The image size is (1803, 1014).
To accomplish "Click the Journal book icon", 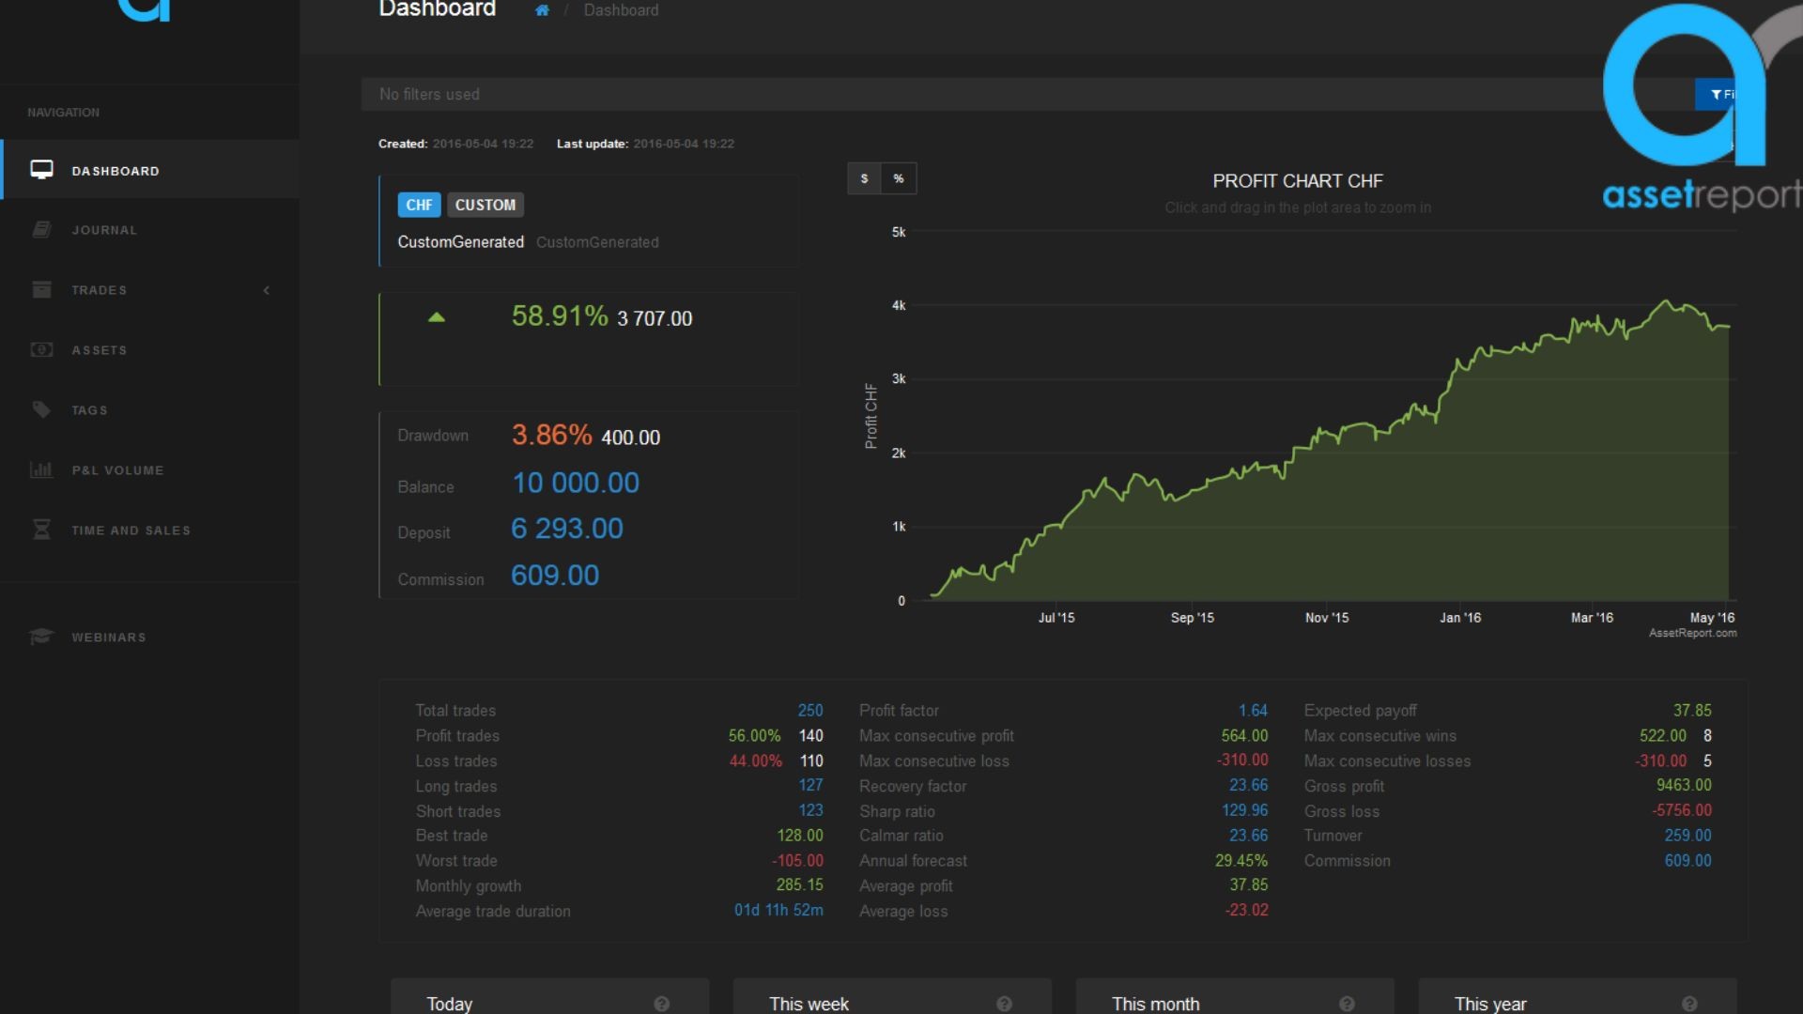I will [41, 230].
